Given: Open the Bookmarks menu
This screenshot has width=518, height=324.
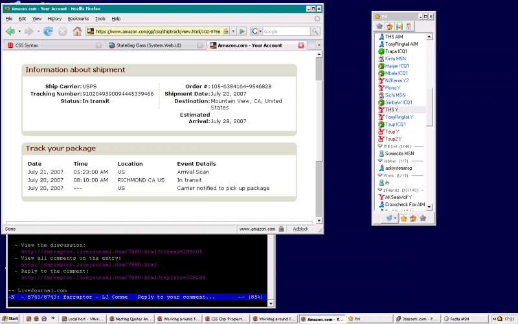Looking at the screenshot, I should click(x=78, y=19).
